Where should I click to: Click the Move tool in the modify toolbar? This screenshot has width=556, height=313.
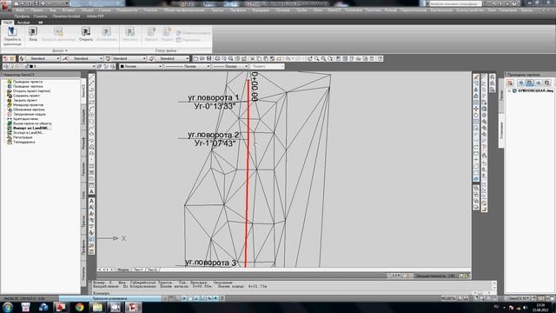pos(476,109)
